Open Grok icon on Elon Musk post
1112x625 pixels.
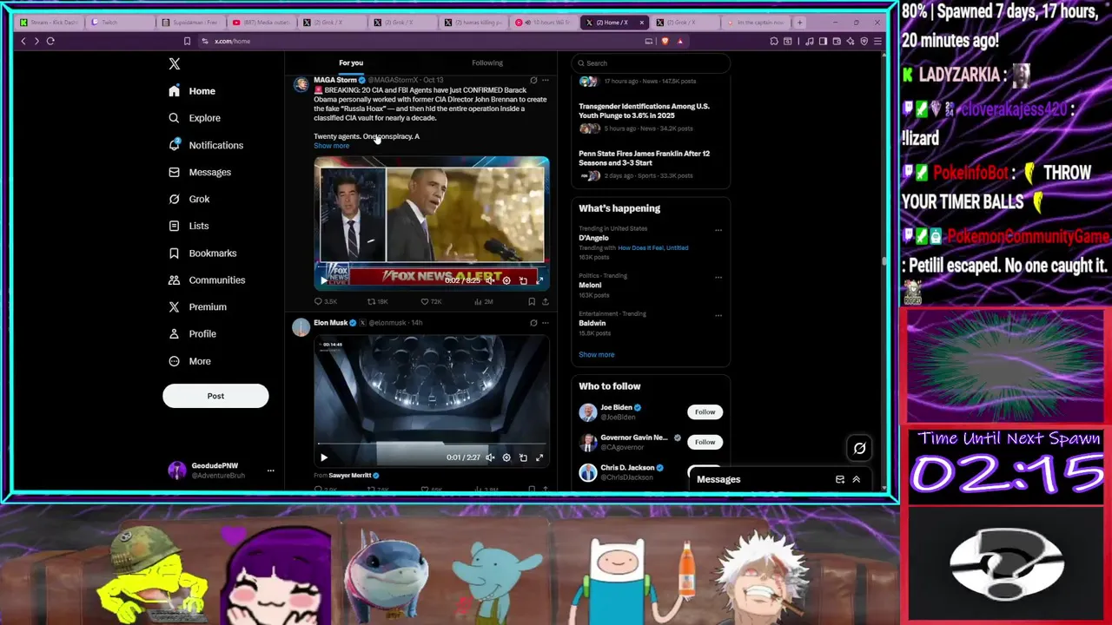[x=533, y=323]
